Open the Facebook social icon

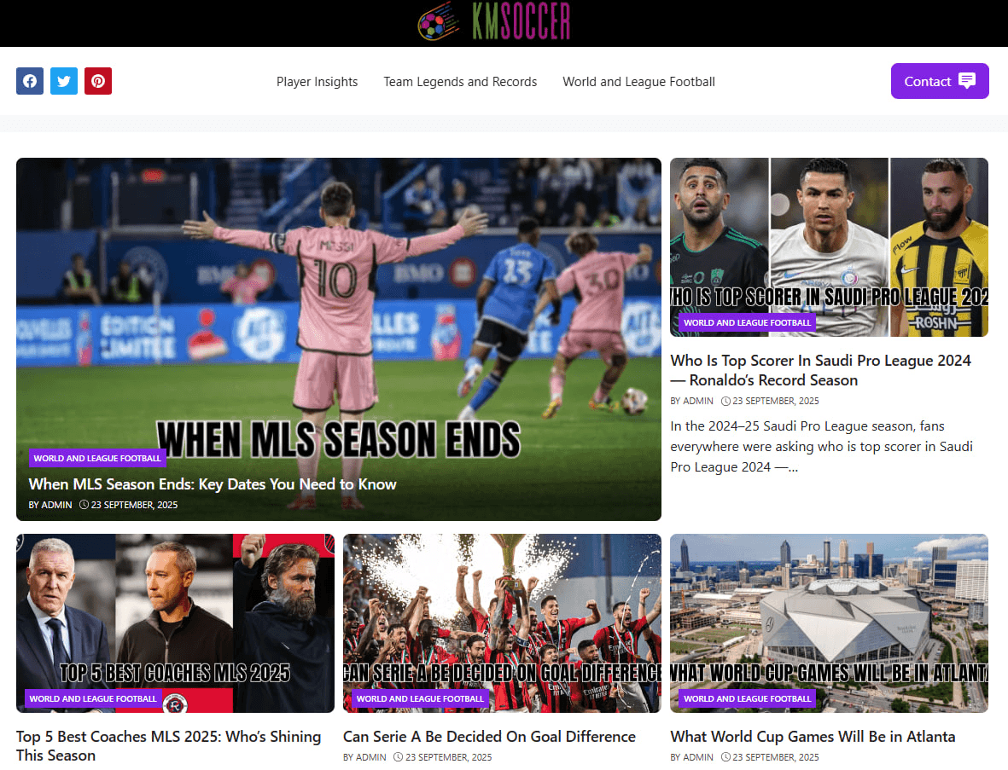click(x=30, y=81)
